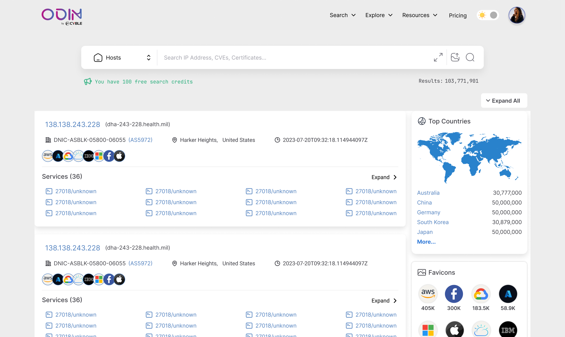The height and width of the screenshot is (337, 565).
Task: Go to the Pricing page
Action: pyautogui.click(x=458, y=15)
